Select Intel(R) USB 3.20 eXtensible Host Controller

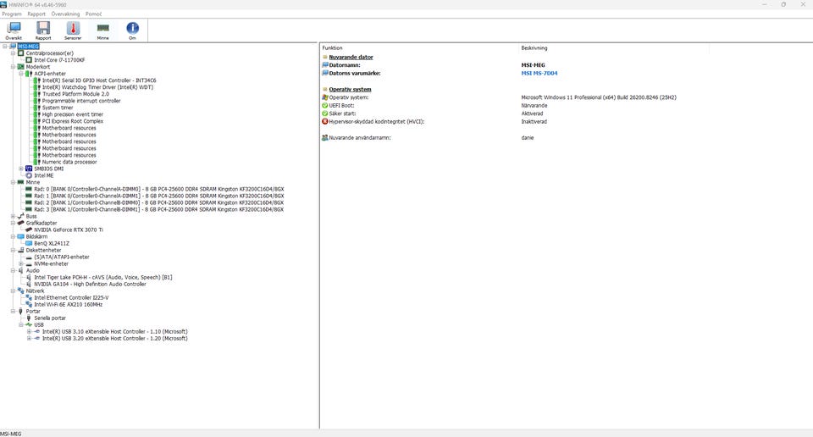[x=114, y=338]
